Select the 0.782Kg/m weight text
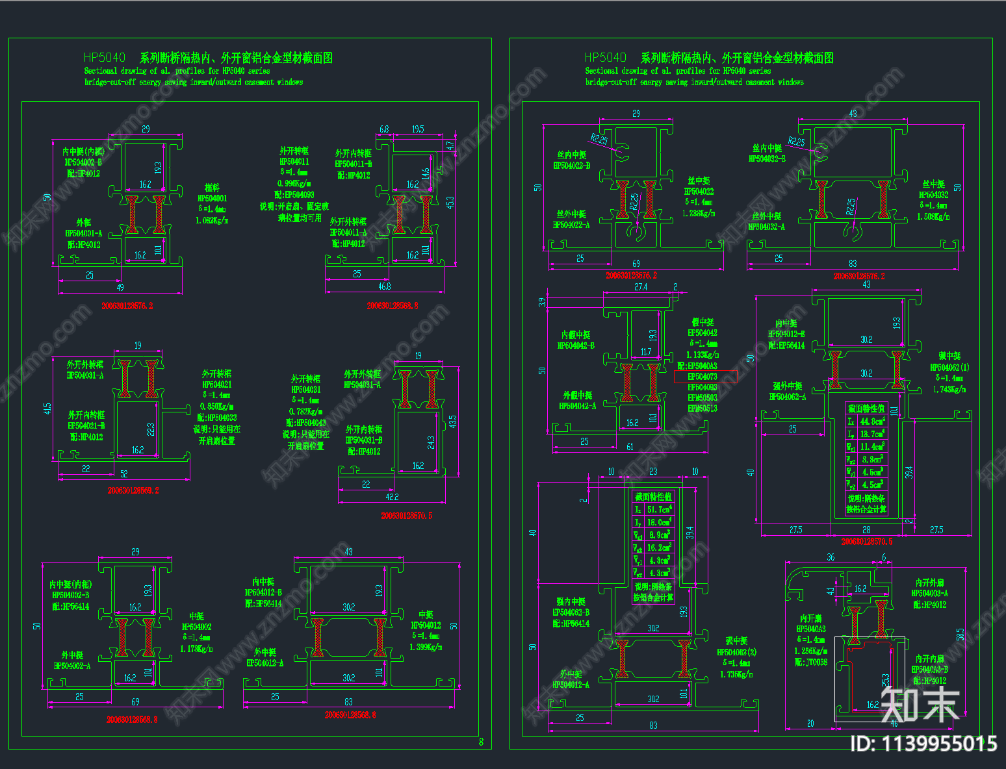The image size is (1006, 769). 305,412
